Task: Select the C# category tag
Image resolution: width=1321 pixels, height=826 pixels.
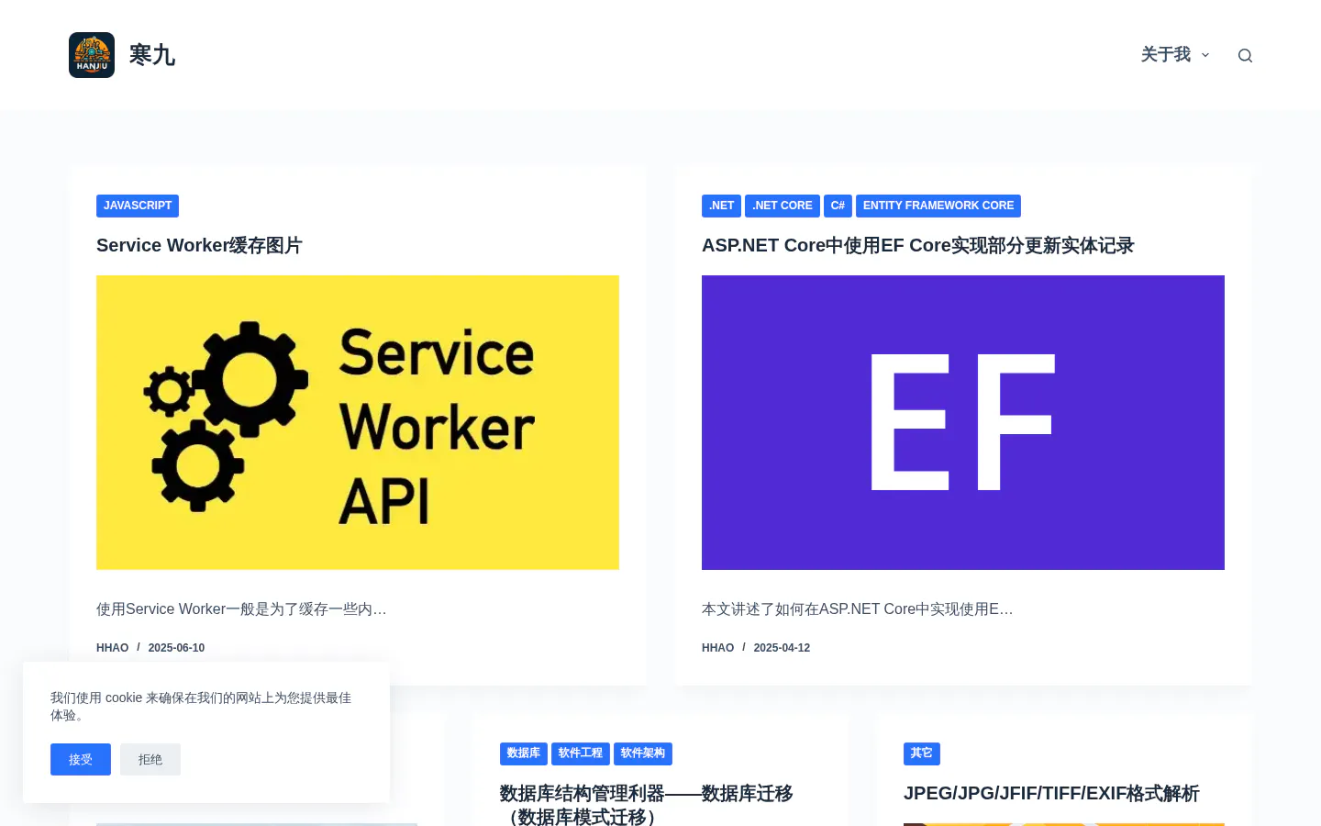Action: click(x=838, y=206)
